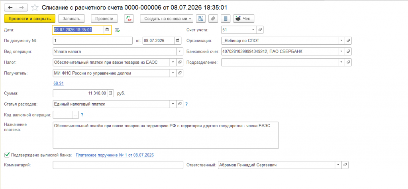Click help question mark near Статья расходов

point(186,104)
